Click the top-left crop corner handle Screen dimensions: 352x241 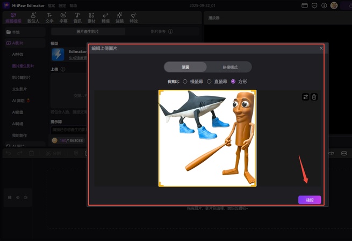(x=161, y=93)
